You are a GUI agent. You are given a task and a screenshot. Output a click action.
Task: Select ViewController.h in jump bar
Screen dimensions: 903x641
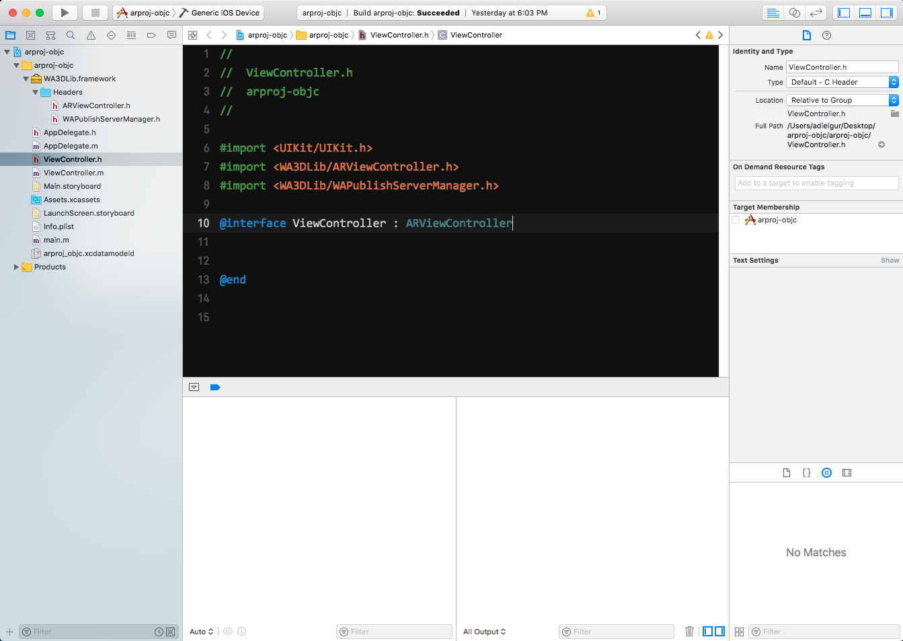[393, 35]
